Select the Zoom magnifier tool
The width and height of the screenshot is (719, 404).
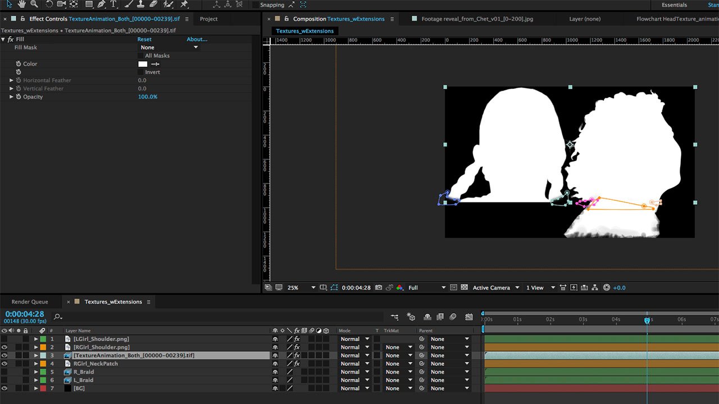pyautogui.click(x=34, y=4)
